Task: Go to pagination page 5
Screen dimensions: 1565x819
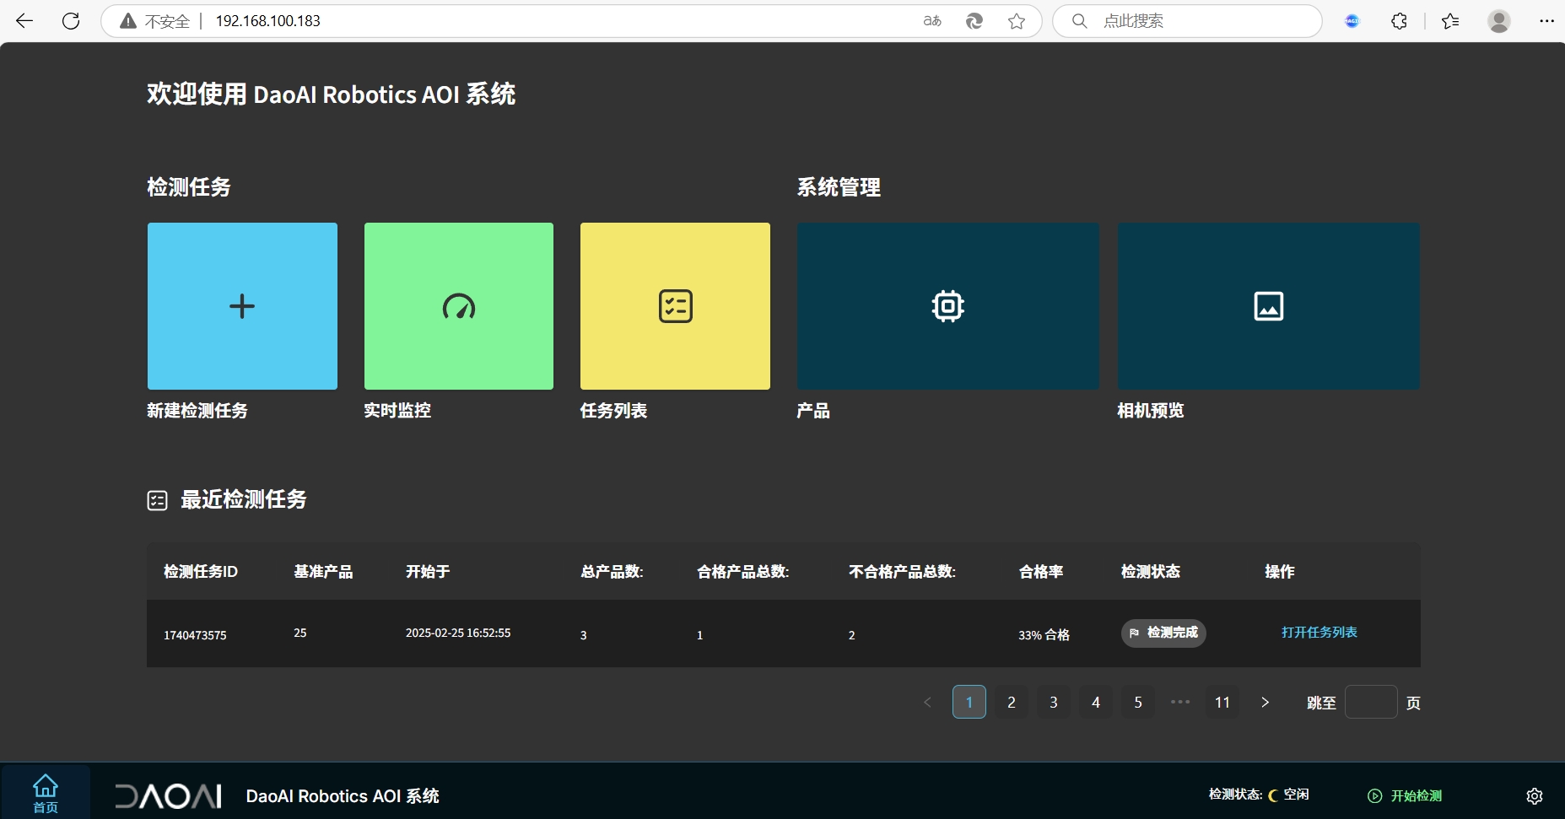Action: [1138, 702]
